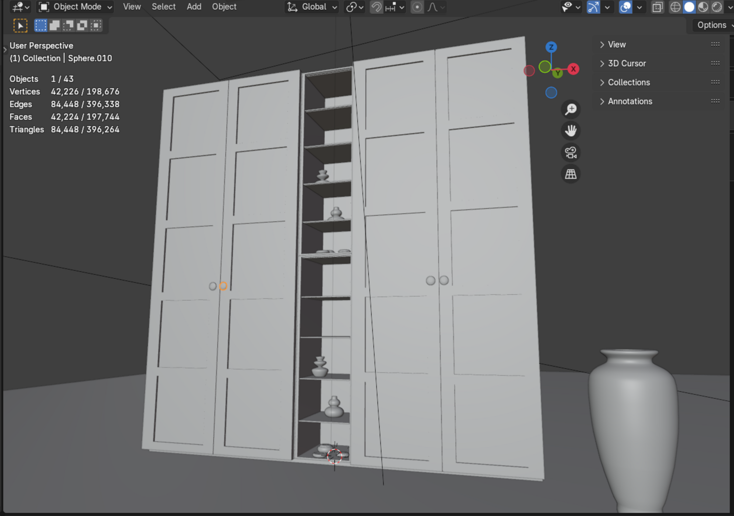
Task: Click the 3D Cursor panel drag handle
Action: [715, 63]
